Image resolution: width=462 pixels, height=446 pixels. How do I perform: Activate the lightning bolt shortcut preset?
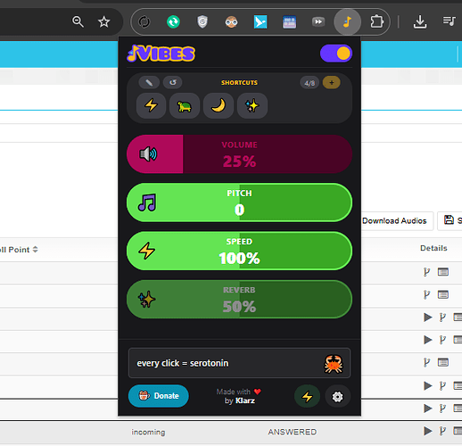coord(151,105)
